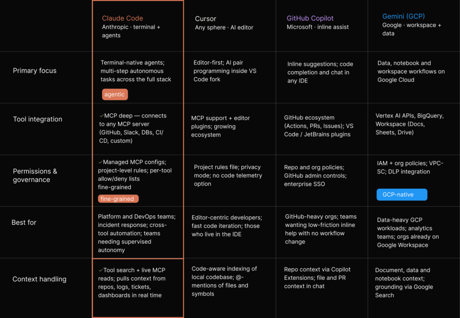Click the cell "Repo context via Copilot Extensions"

point(317,278)
